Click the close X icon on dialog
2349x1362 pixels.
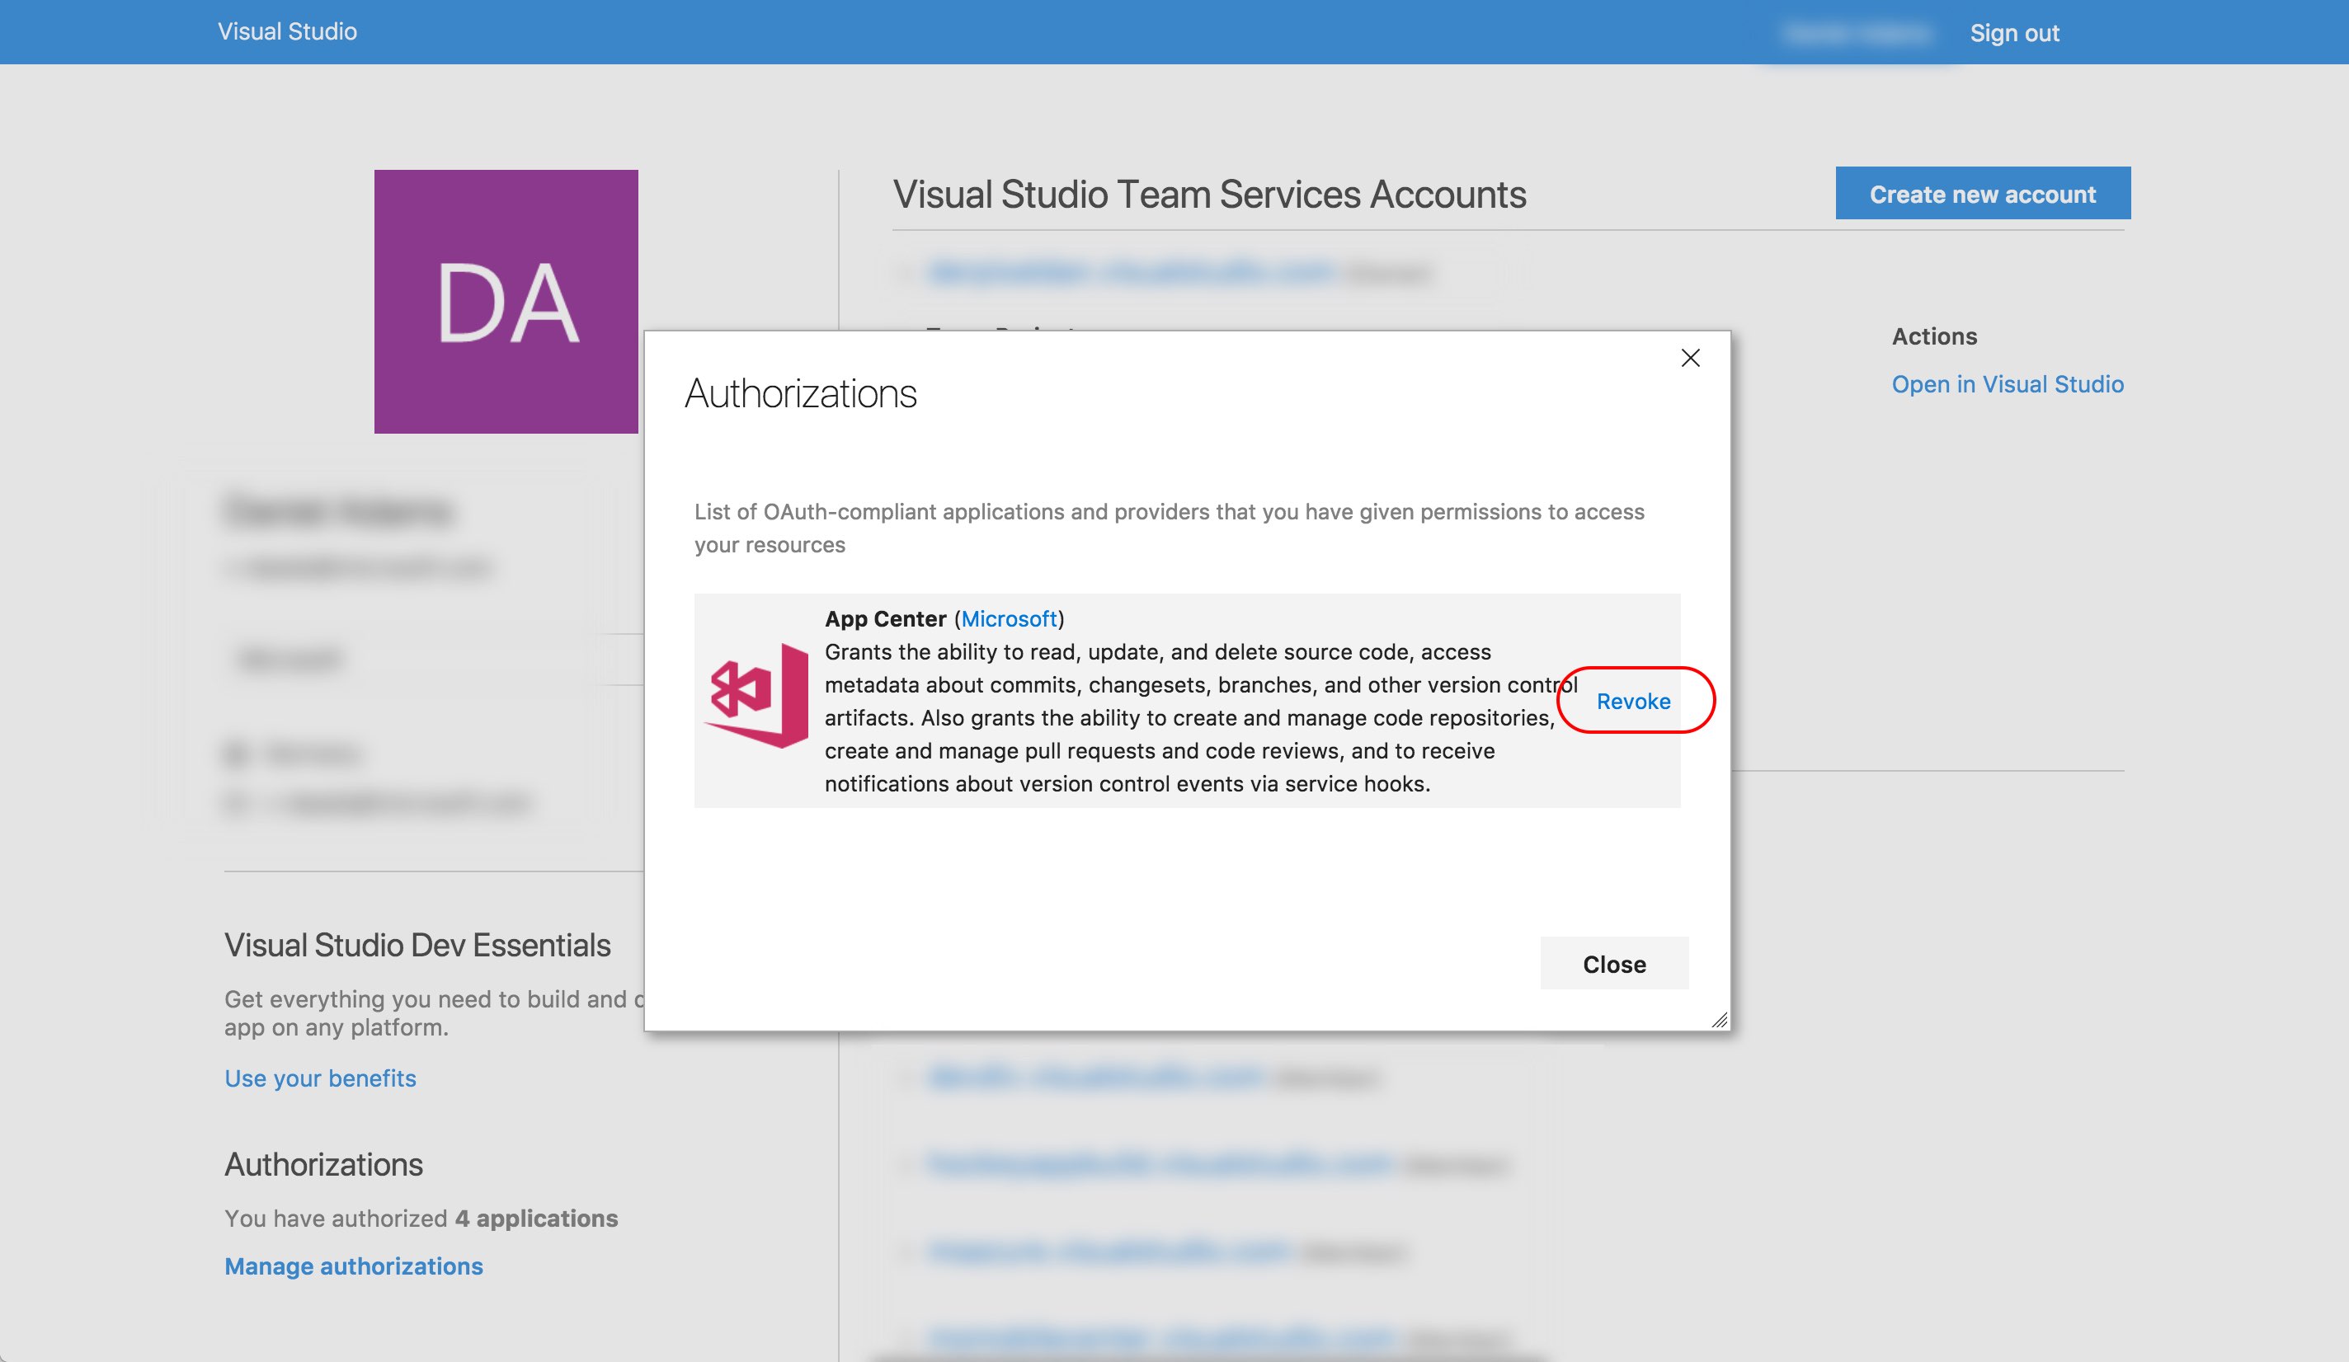point(1690,355)
